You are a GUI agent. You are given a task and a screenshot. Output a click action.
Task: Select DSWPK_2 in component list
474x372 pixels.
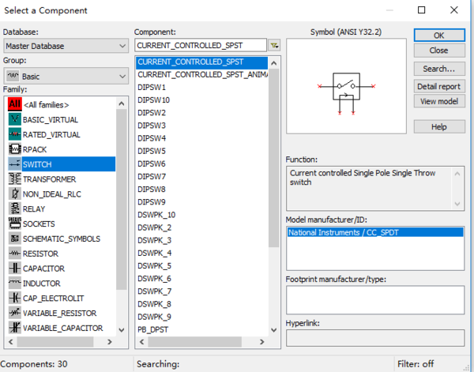pyautogui.click(x=202, y=227)
